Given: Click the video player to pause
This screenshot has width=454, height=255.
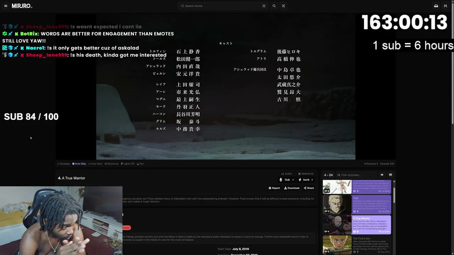Looking at the screenshot, I should click(226, 87).
